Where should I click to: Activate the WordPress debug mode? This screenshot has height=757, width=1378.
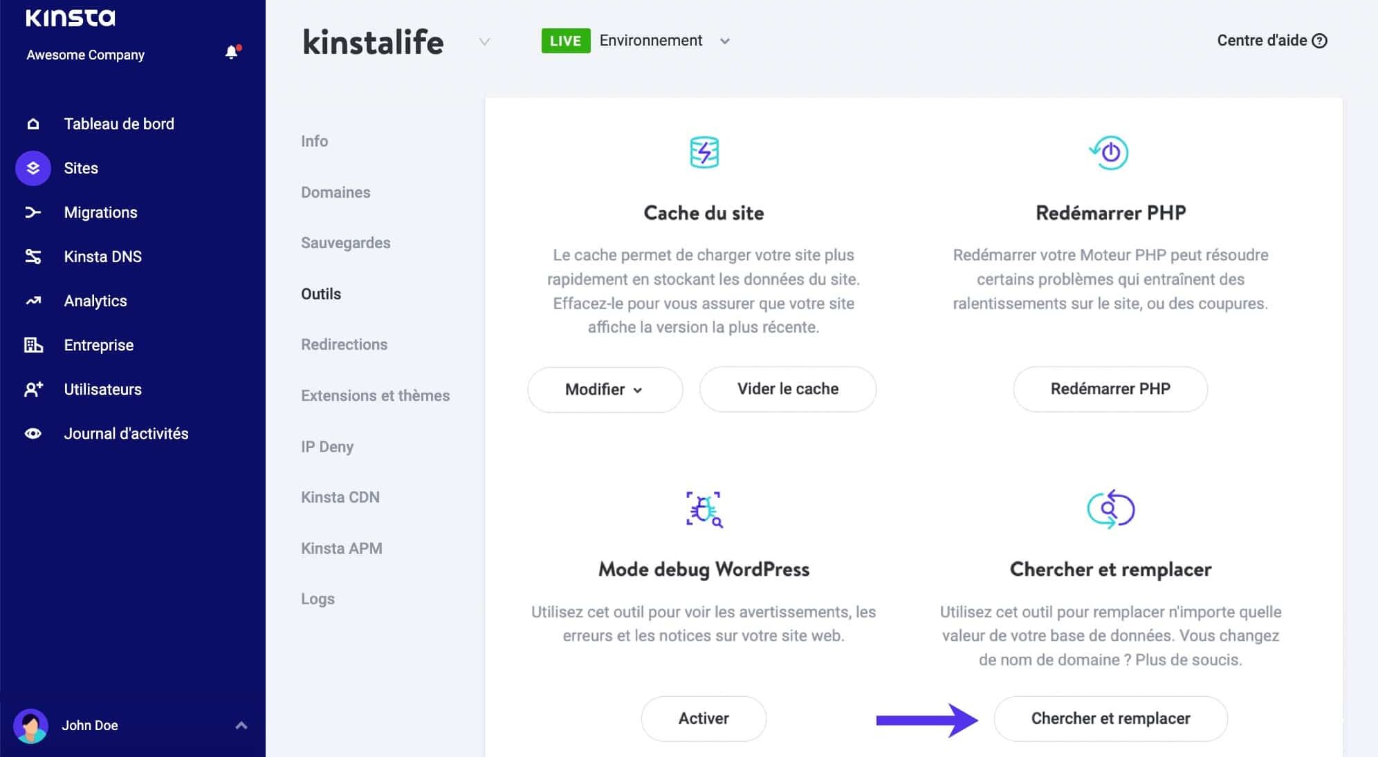[703, 718]
